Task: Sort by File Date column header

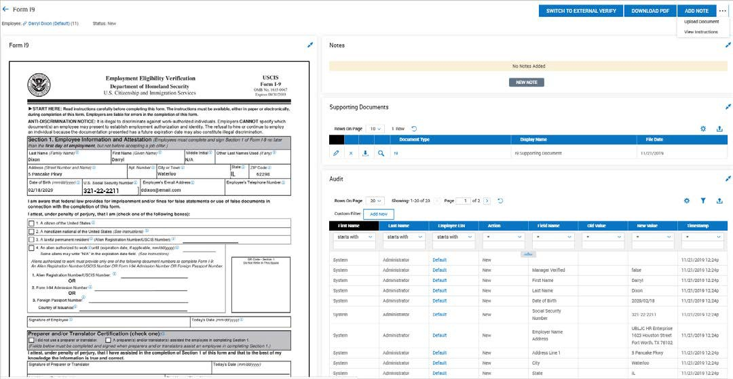Action: point(683,140)
